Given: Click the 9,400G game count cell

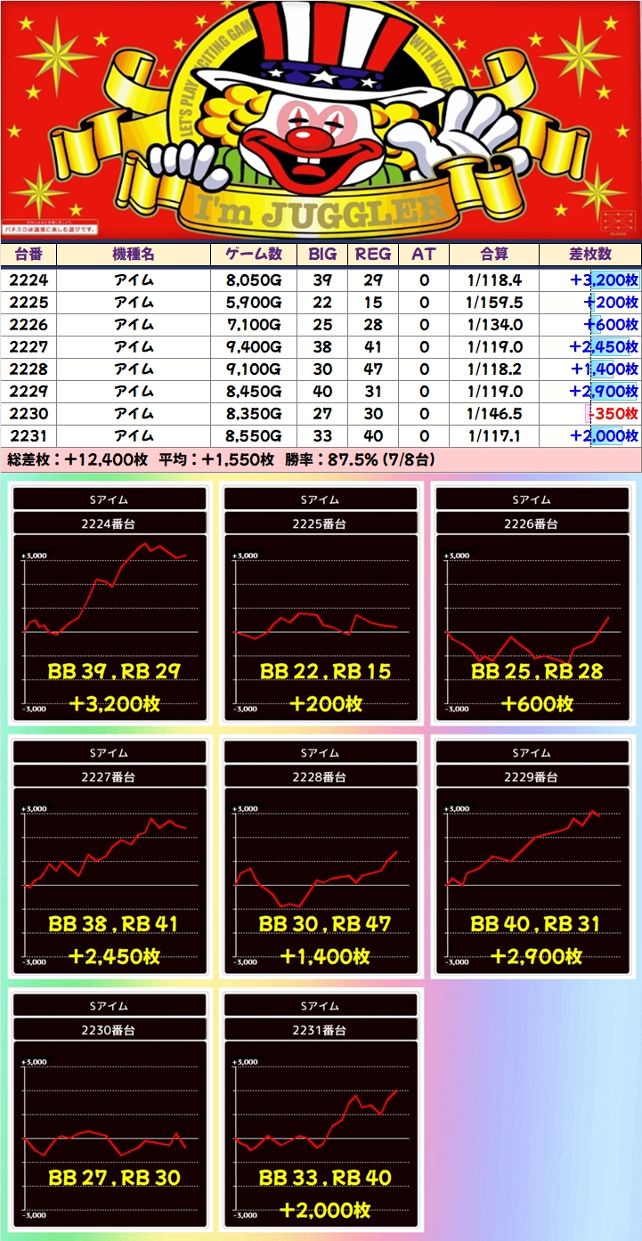Looking at the screenshot, I should tap(254, 347).
